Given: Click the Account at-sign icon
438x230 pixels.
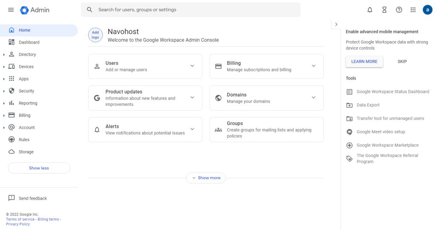Looking at the screenshot, I should (12, 127).
